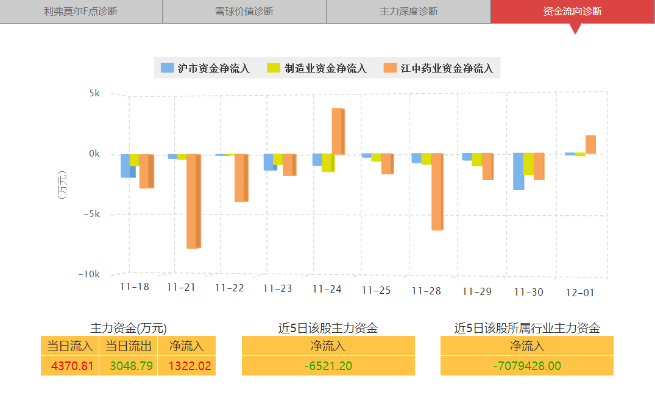The height and width of the screenshot is (395, 655).
Task: Switch to the 雪球价值诊断 tab
Action: (244, 12)
